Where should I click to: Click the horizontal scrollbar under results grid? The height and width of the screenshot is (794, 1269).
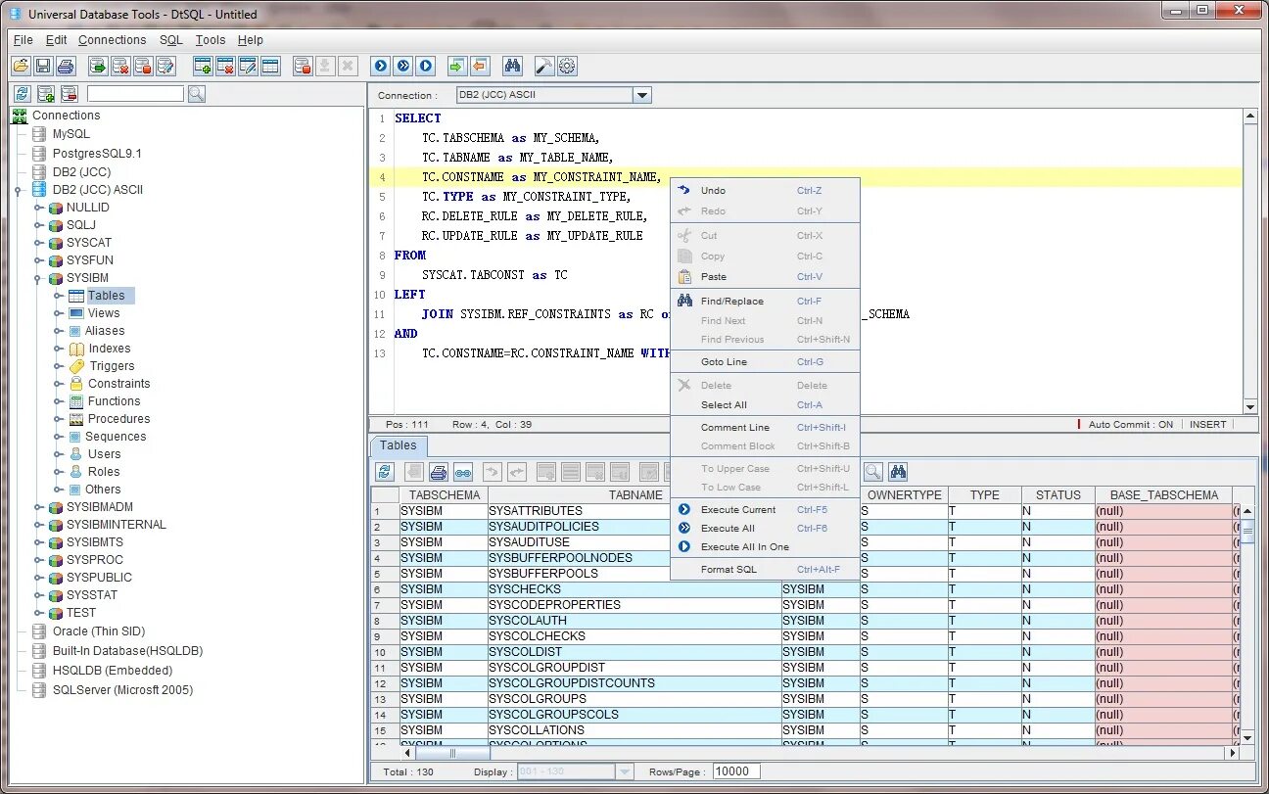821,754
